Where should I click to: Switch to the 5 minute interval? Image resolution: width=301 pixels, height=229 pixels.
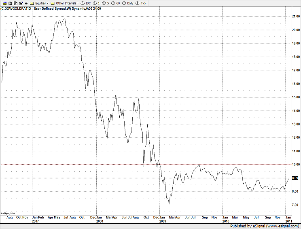105,3
